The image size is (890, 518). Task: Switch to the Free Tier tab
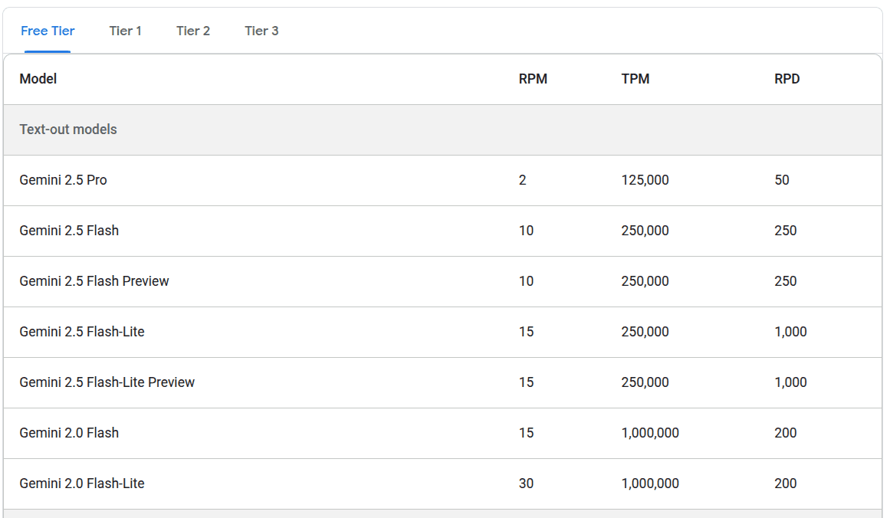[48, 31]
